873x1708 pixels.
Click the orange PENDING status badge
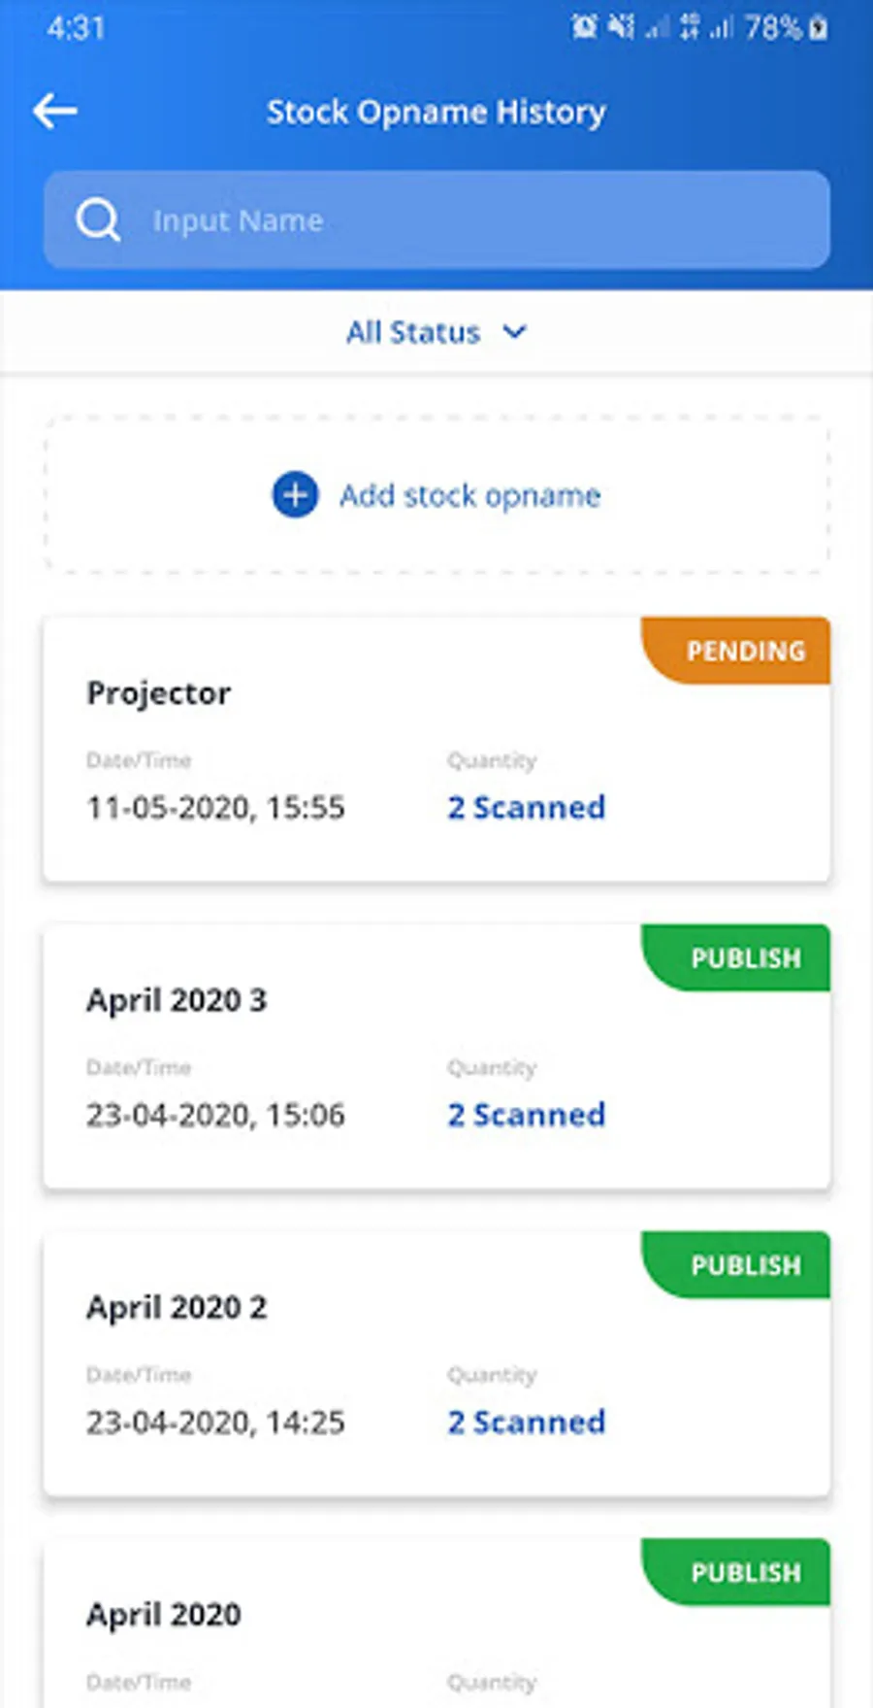[x=745, y=651]
